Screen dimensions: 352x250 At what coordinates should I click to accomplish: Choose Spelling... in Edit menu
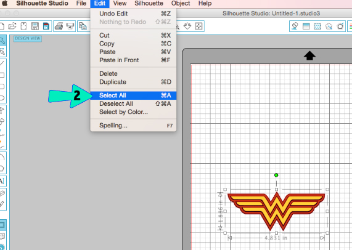133,126
